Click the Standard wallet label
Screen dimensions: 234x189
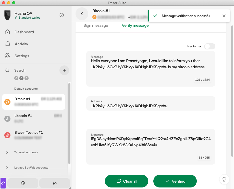[29, 18]
